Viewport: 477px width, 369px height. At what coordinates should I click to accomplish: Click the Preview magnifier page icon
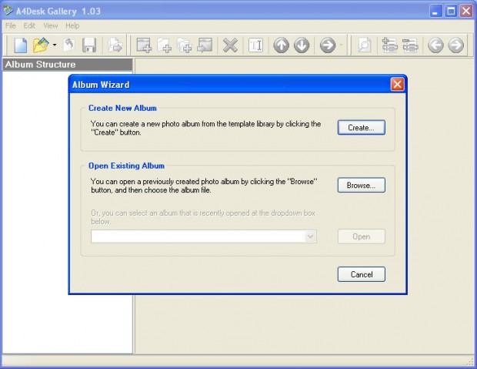[365, 45]
